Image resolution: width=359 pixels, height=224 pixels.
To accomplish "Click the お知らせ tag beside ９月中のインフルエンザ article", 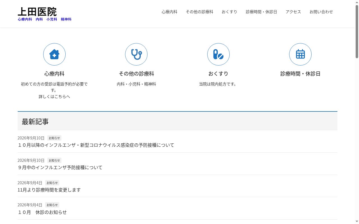I will tap(54, 160).
